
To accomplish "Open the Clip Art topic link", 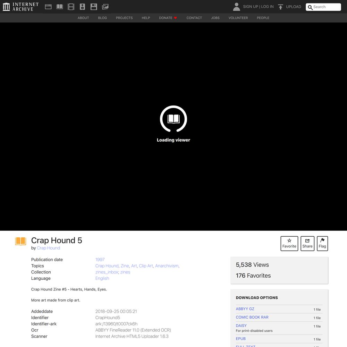I will 146,266.
